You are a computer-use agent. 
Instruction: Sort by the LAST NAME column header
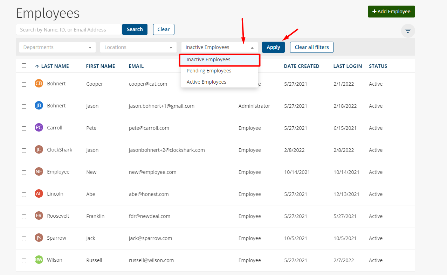coord(55,66)
